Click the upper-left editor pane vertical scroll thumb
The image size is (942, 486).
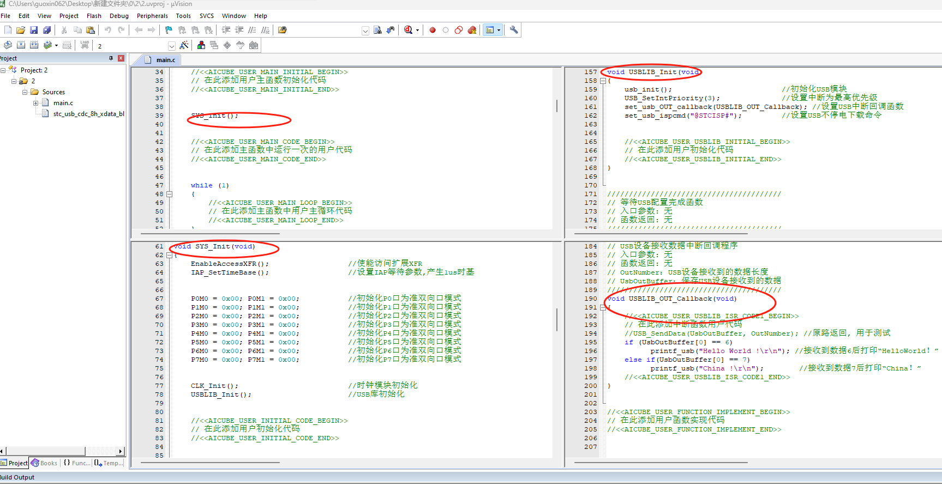tap(557, 106)
